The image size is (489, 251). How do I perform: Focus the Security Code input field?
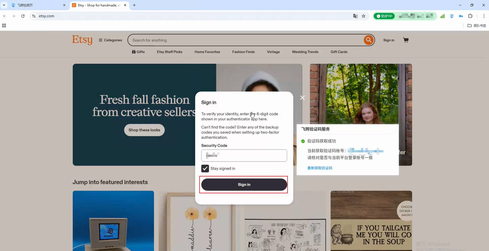pos(244,155)
